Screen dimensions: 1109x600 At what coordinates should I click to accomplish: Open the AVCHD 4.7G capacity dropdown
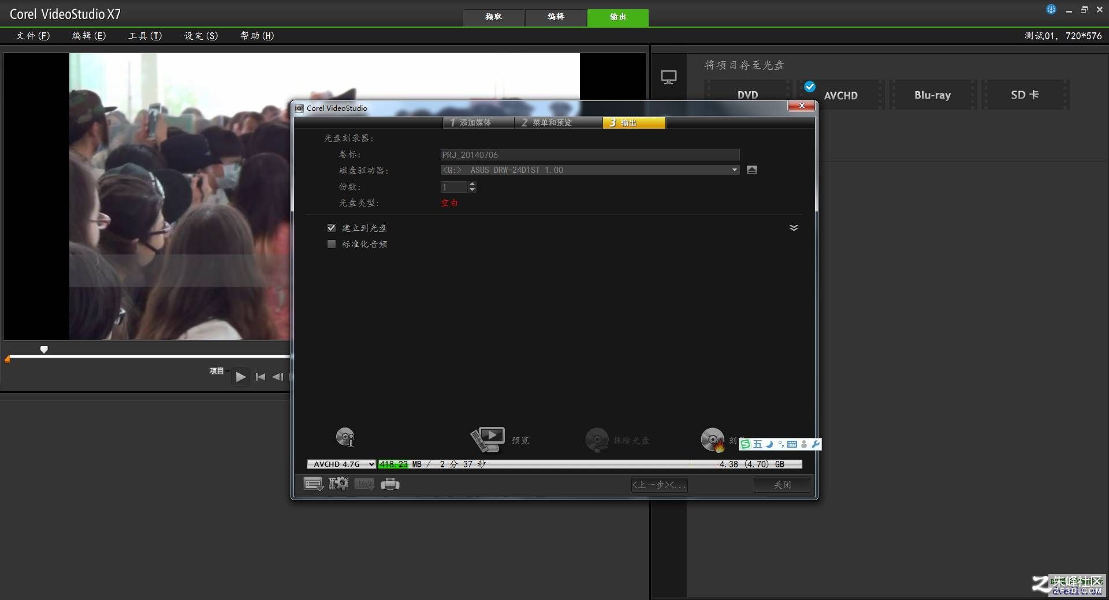[x=341, y=464]
